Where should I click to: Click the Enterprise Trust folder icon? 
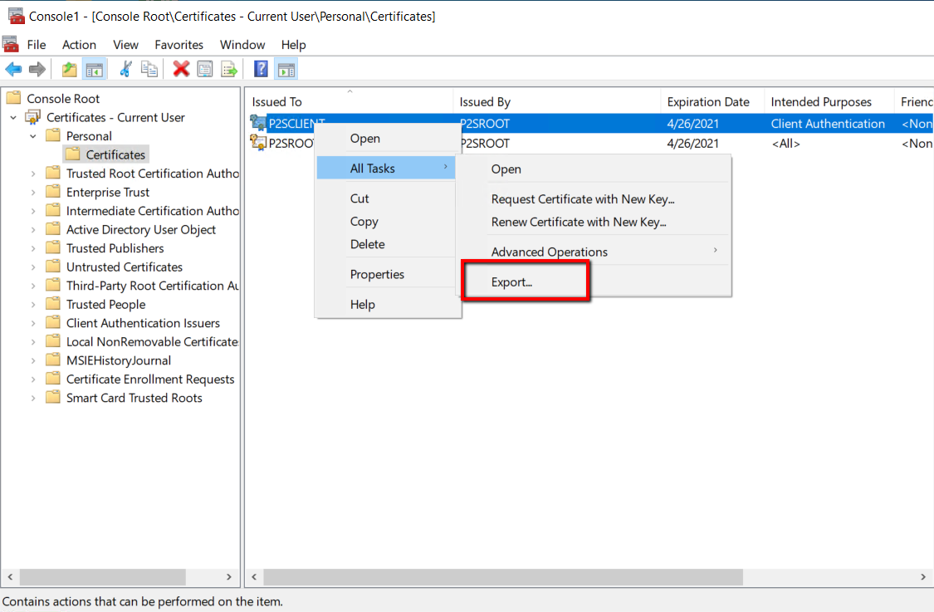tap(53, 191)
